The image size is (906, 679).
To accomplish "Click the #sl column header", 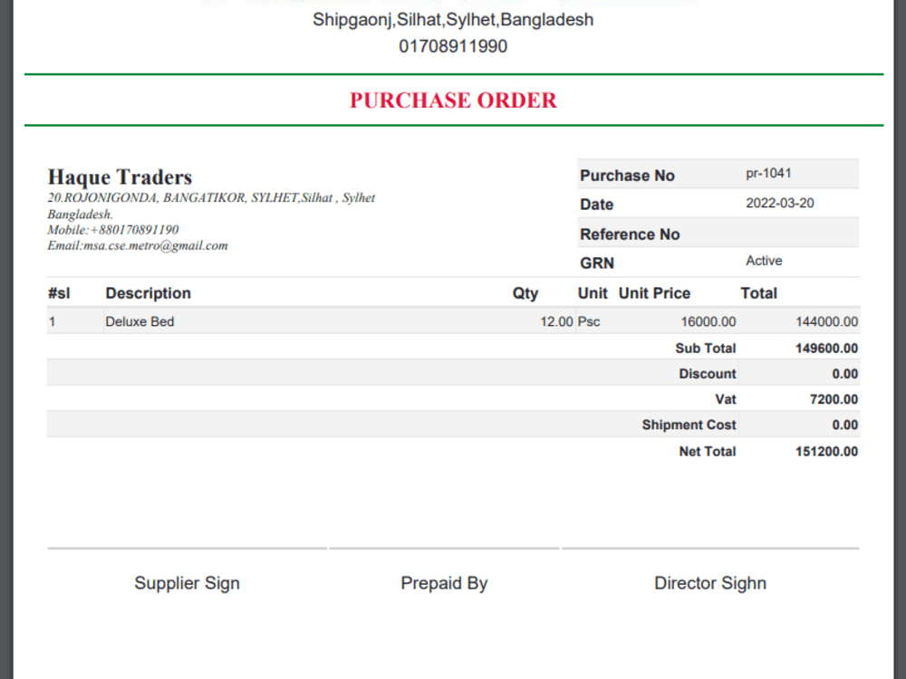I will pos(59,293).
